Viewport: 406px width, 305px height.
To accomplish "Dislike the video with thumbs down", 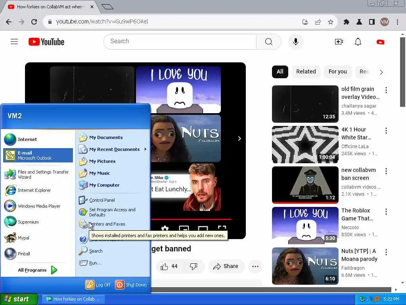I will coord(193,266).
